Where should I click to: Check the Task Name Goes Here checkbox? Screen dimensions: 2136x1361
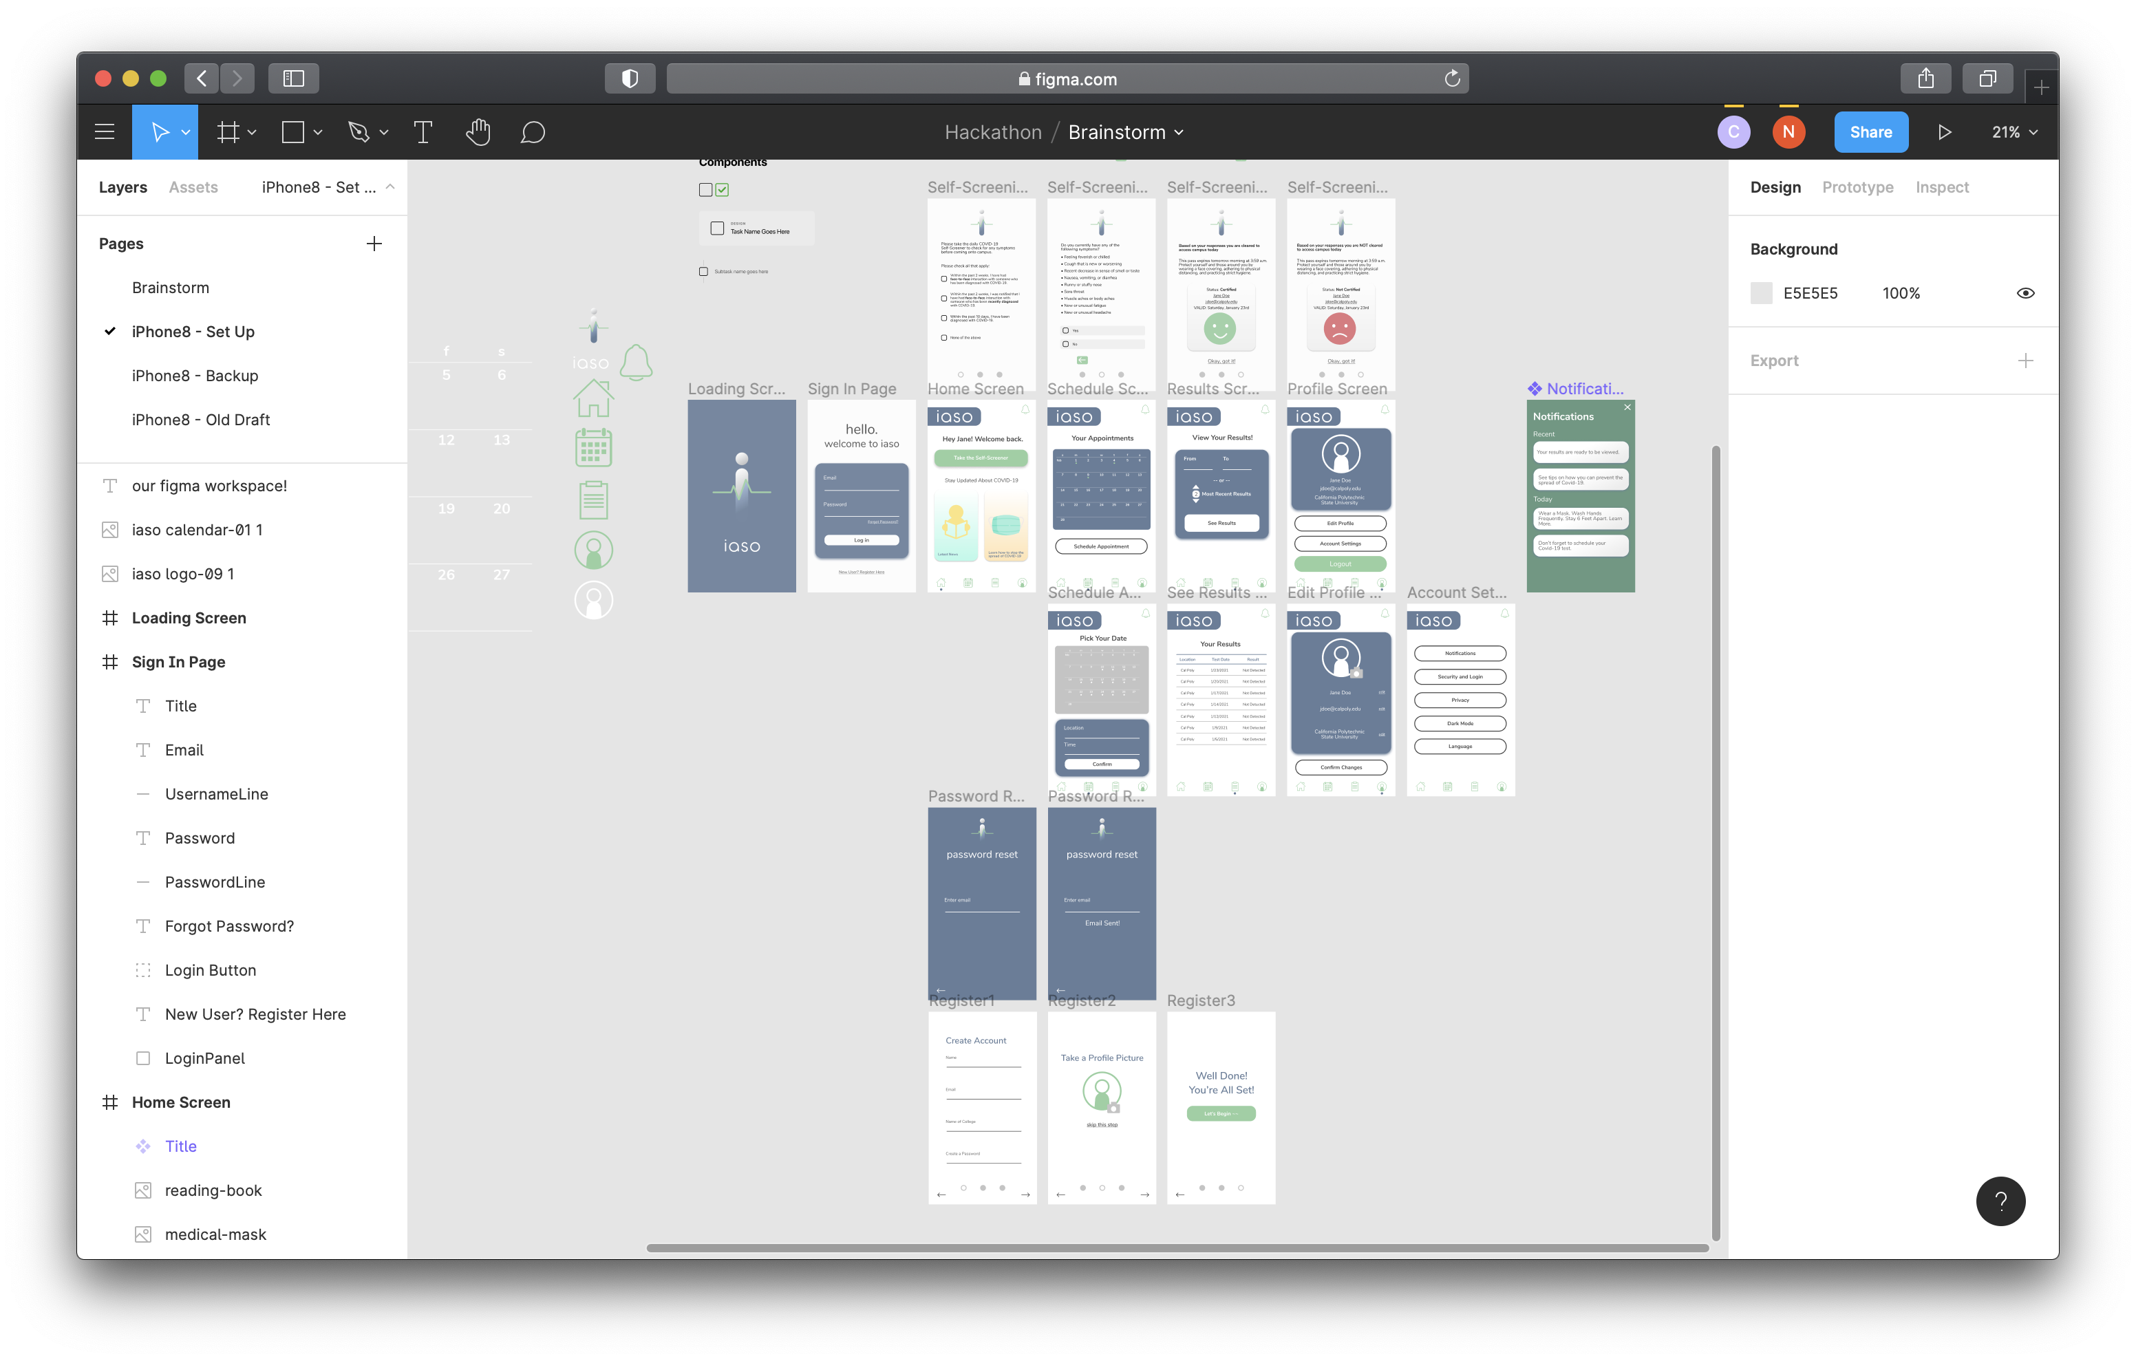pos(717,229)
